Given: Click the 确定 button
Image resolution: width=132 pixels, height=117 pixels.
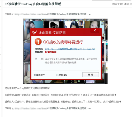Looking at the screenshot, I should 91,75.
